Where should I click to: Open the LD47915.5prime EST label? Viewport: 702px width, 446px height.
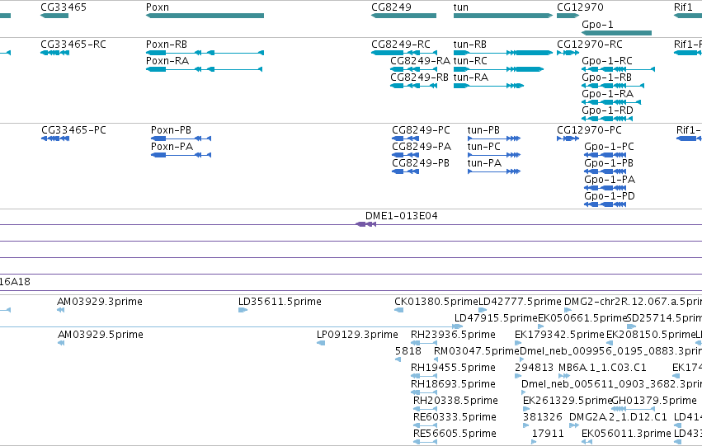pos(496,318)
